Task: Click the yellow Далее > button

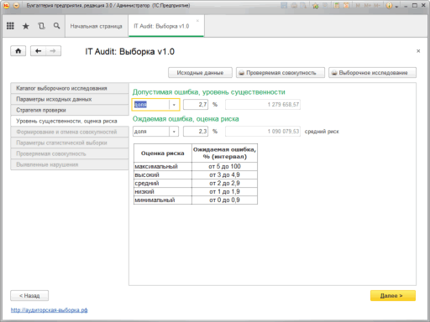Action: (393, 295)
